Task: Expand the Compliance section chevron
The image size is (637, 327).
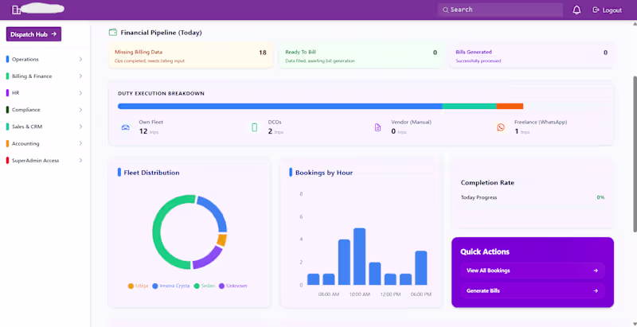Action: pos(80,110)
